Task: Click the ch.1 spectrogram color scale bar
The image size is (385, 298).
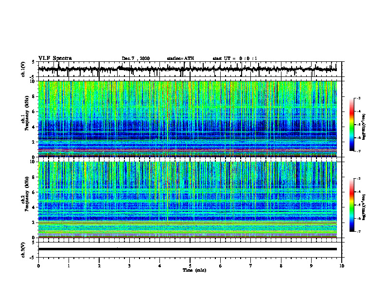Action: pyautogui.click(x=351, y=125)
